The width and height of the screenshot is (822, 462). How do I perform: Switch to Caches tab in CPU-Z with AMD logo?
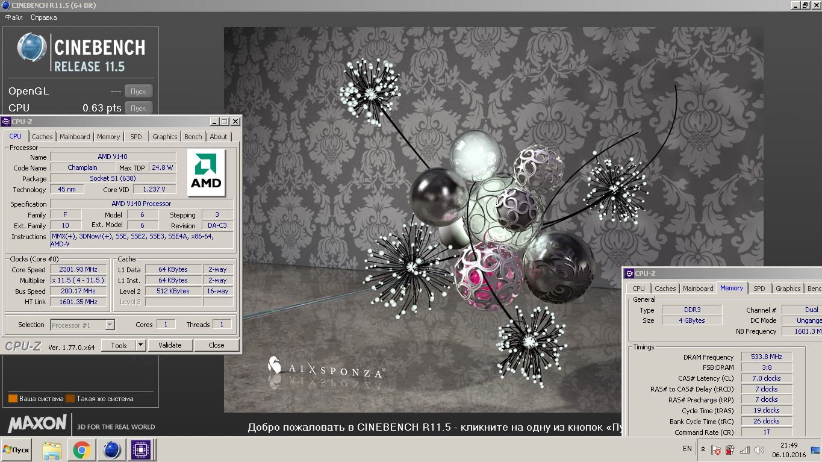point(42,137)
